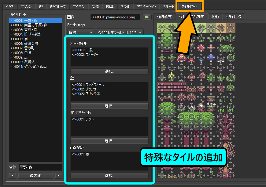
Task: Click the image filename field plains-woods.png
Action: [x=115, y=17]
